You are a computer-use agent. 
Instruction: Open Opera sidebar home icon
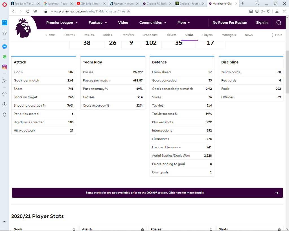pos(5,23)
